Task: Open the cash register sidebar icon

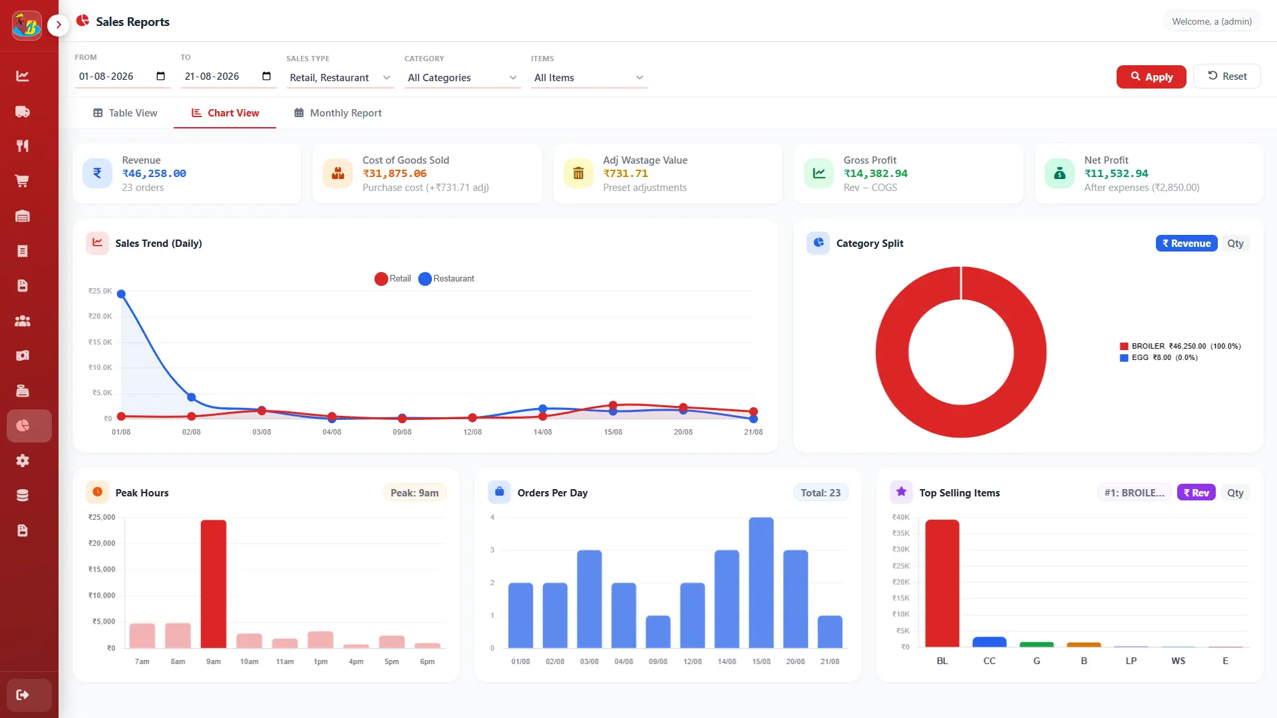Action: [23, 391]
